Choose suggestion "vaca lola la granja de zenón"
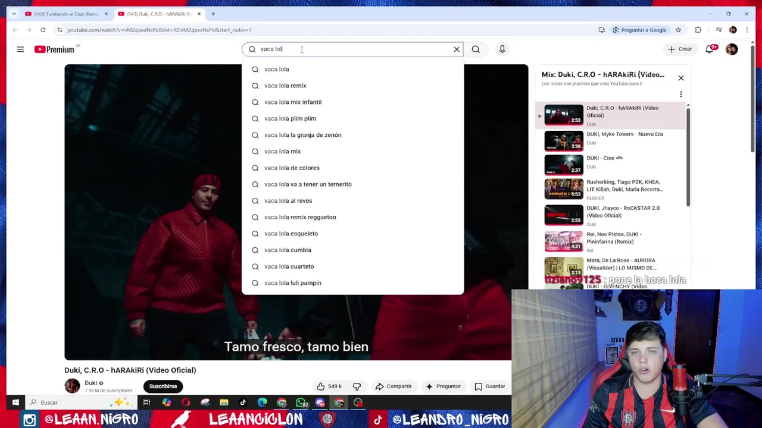762x428 pixels. [352, 135]
